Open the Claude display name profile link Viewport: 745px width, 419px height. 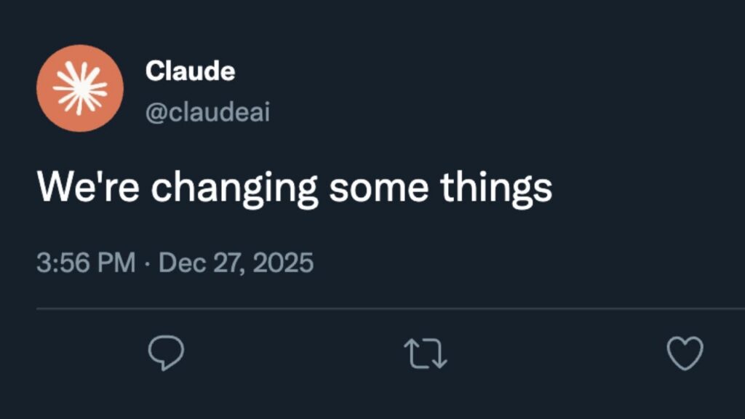[x=190, y=71]
